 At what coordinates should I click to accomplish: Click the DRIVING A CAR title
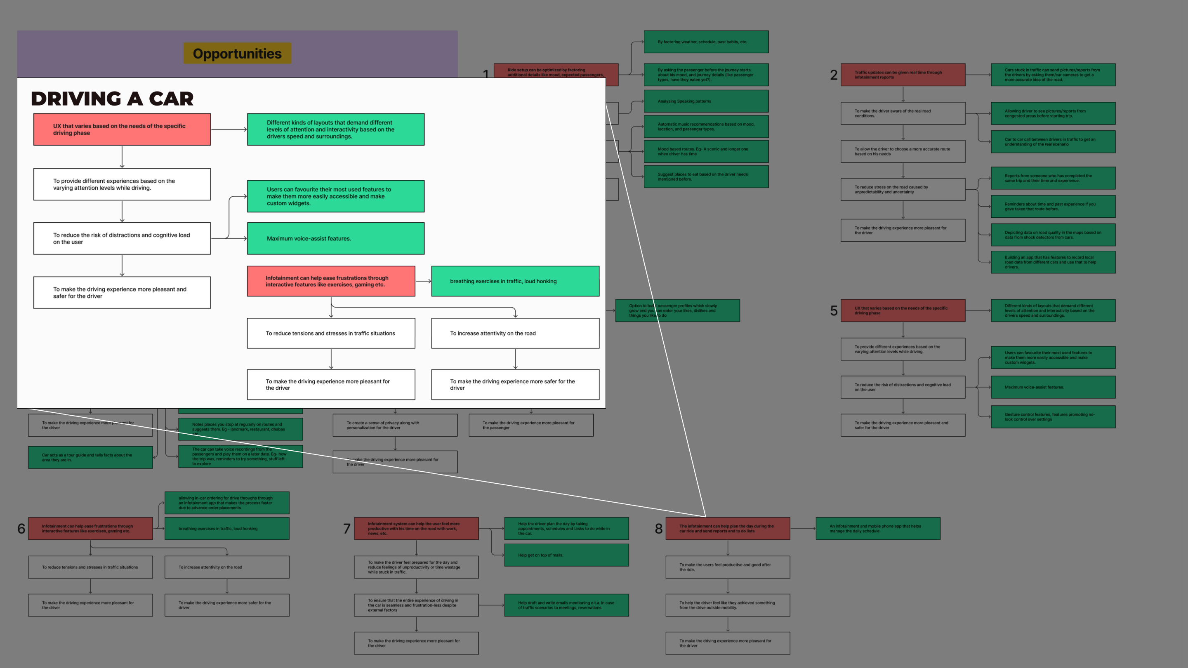(x=112, y=98)
